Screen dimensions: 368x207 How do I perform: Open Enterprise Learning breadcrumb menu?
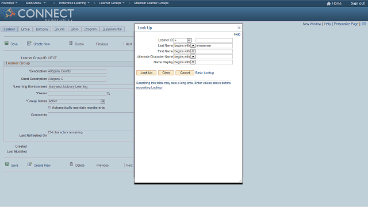click(x=74, y=3)
